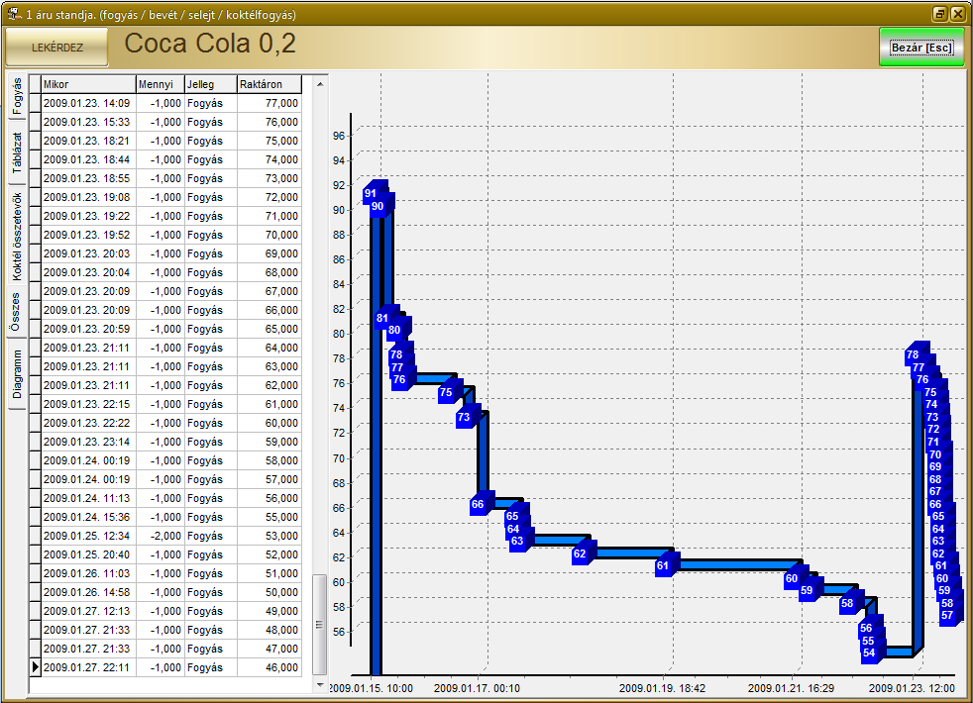This screenshot has width=973, height=703.
Task: Click chart cube 78 near 2009.01.23. 12:00
Action: [913, 355]
